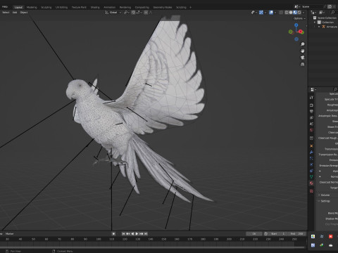The height and width of the screenshot is (253, 338).
Task: Click the outliner search magnifier icon
Action: tap(332, 12)
